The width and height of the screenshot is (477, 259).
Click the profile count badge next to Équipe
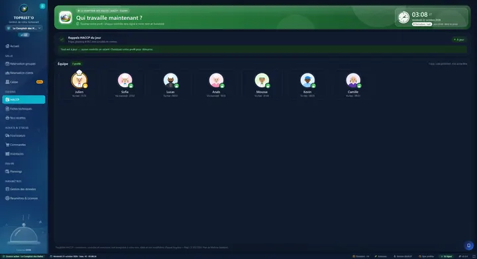point(76,63)
